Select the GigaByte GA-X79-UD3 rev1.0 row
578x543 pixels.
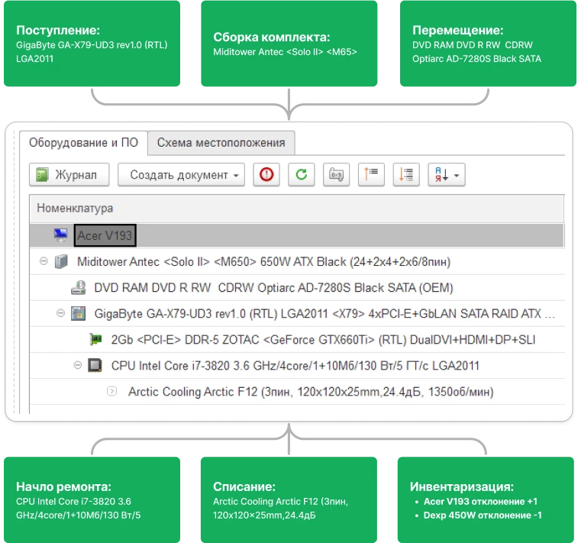297,314
